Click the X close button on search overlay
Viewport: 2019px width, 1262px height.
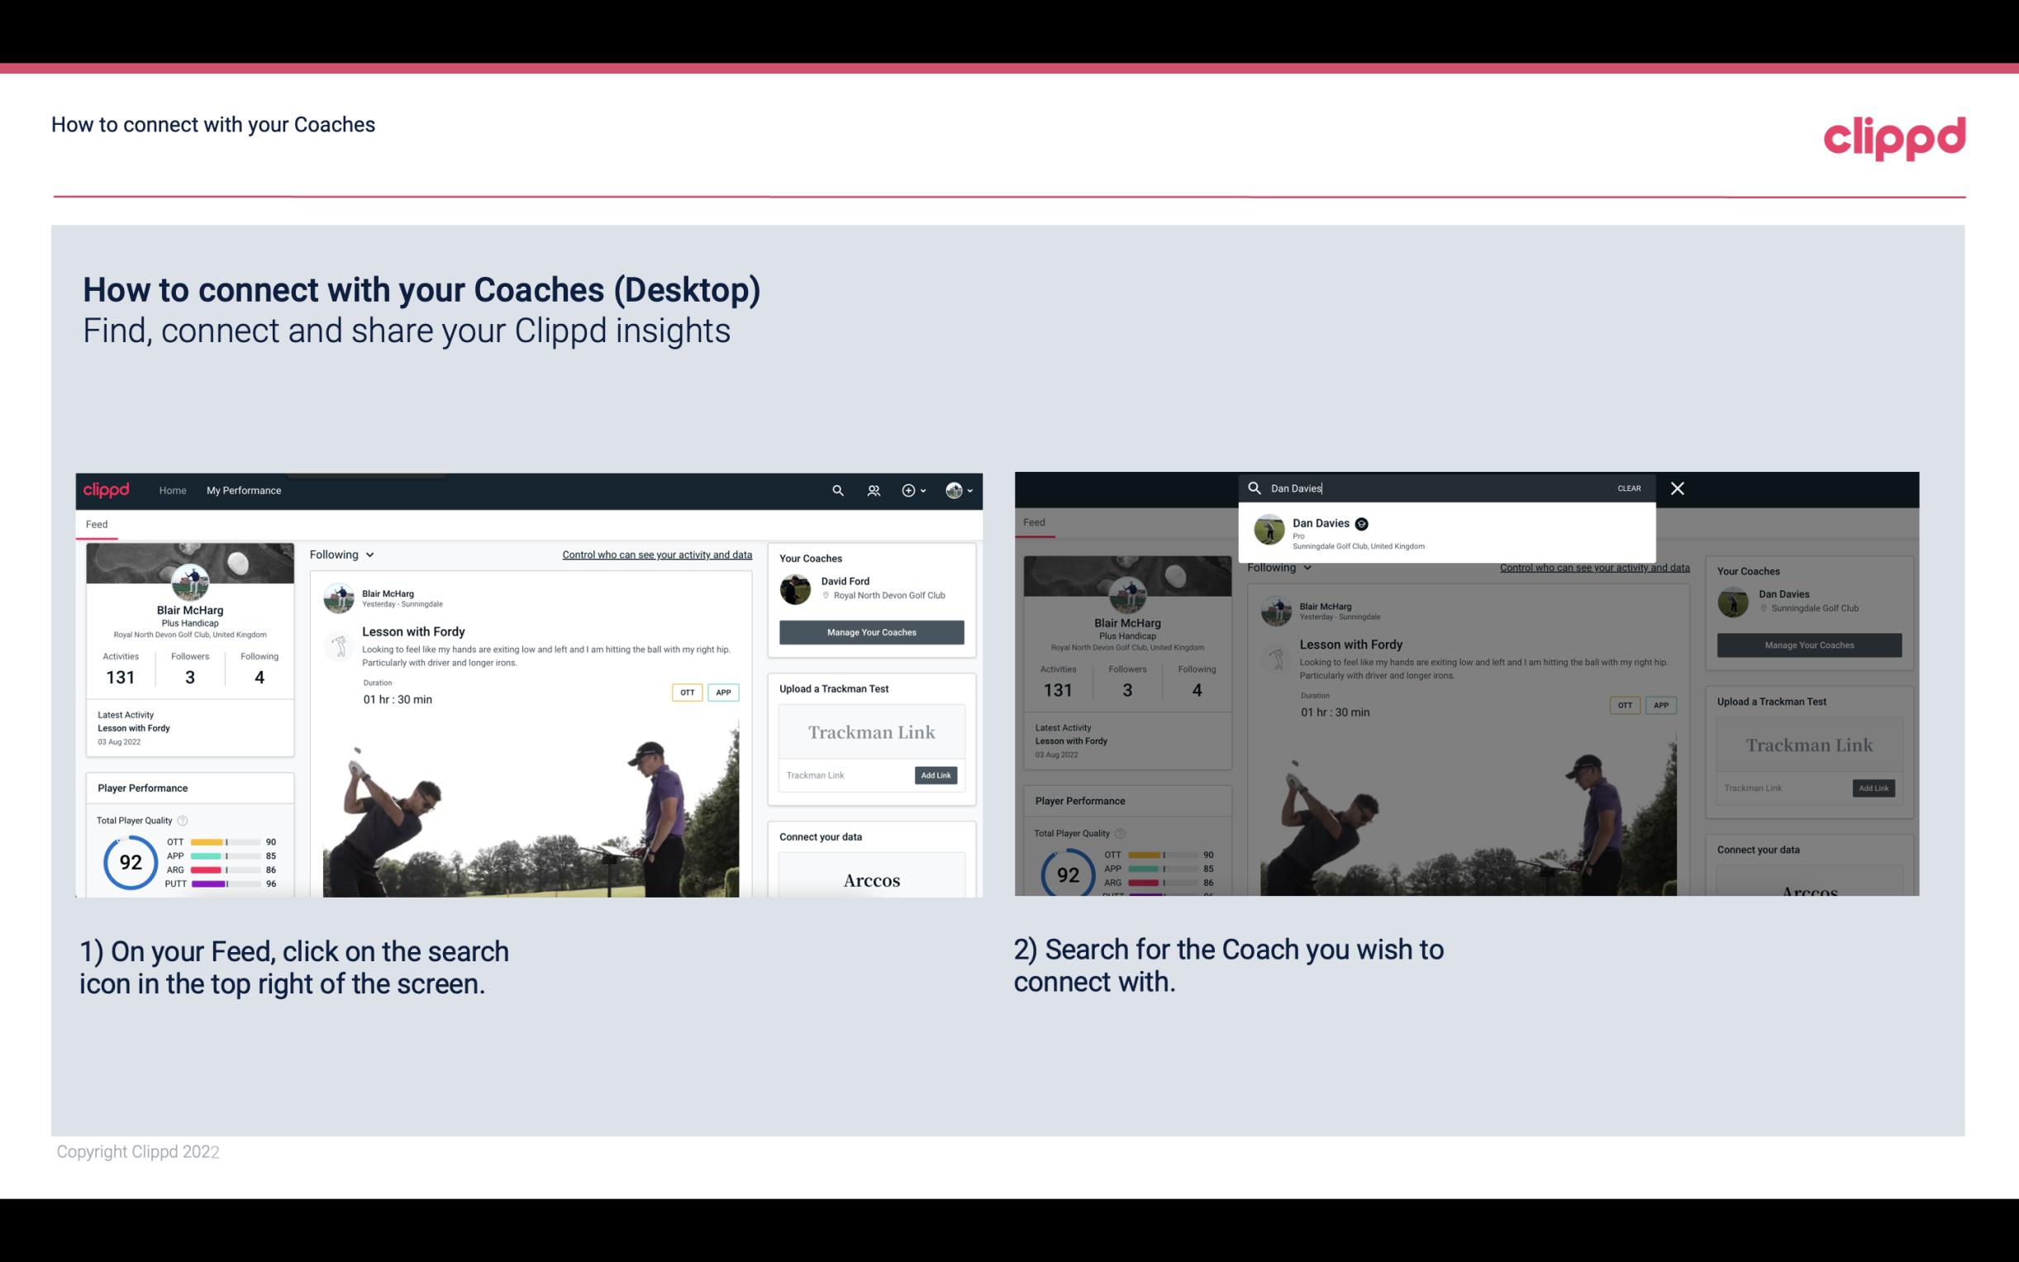coord(1676,487)
